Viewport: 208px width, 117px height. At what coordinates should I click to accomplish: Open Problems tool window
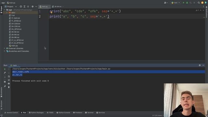point(78,113)
